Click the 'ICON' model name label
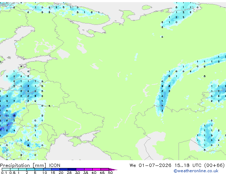Viewport: 226px width, 174px height. coord(55,165)
